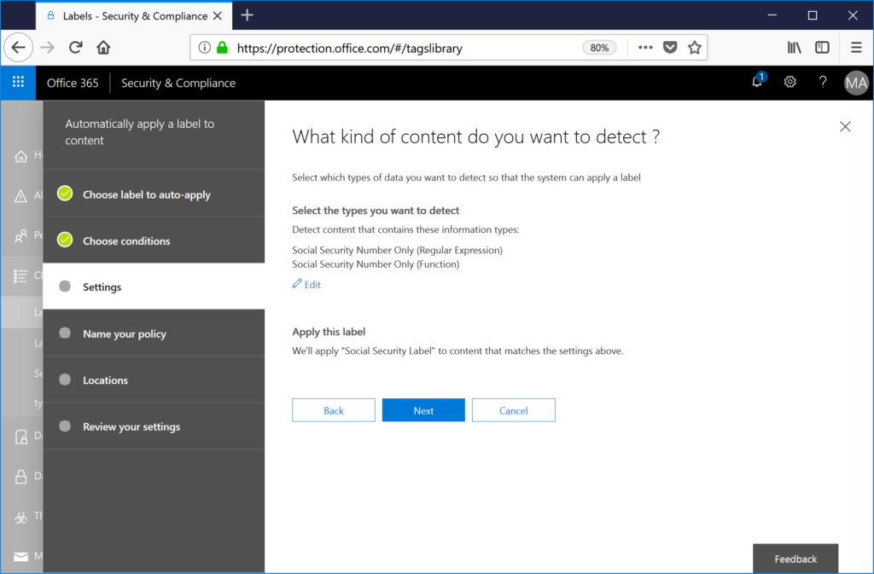Open settings via the gear icon
Screen dimensions: 874x574
(790, 82)
